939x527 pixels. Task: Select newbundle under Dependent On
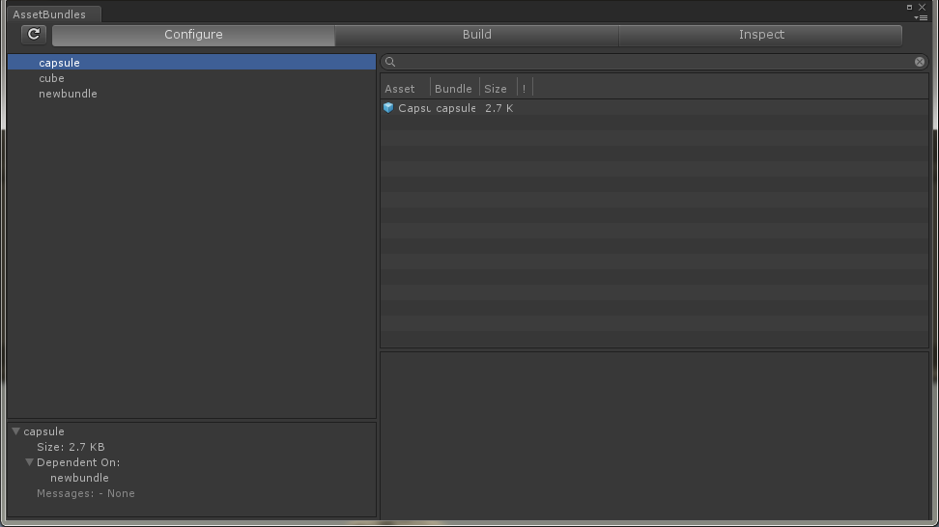[79, 478]
